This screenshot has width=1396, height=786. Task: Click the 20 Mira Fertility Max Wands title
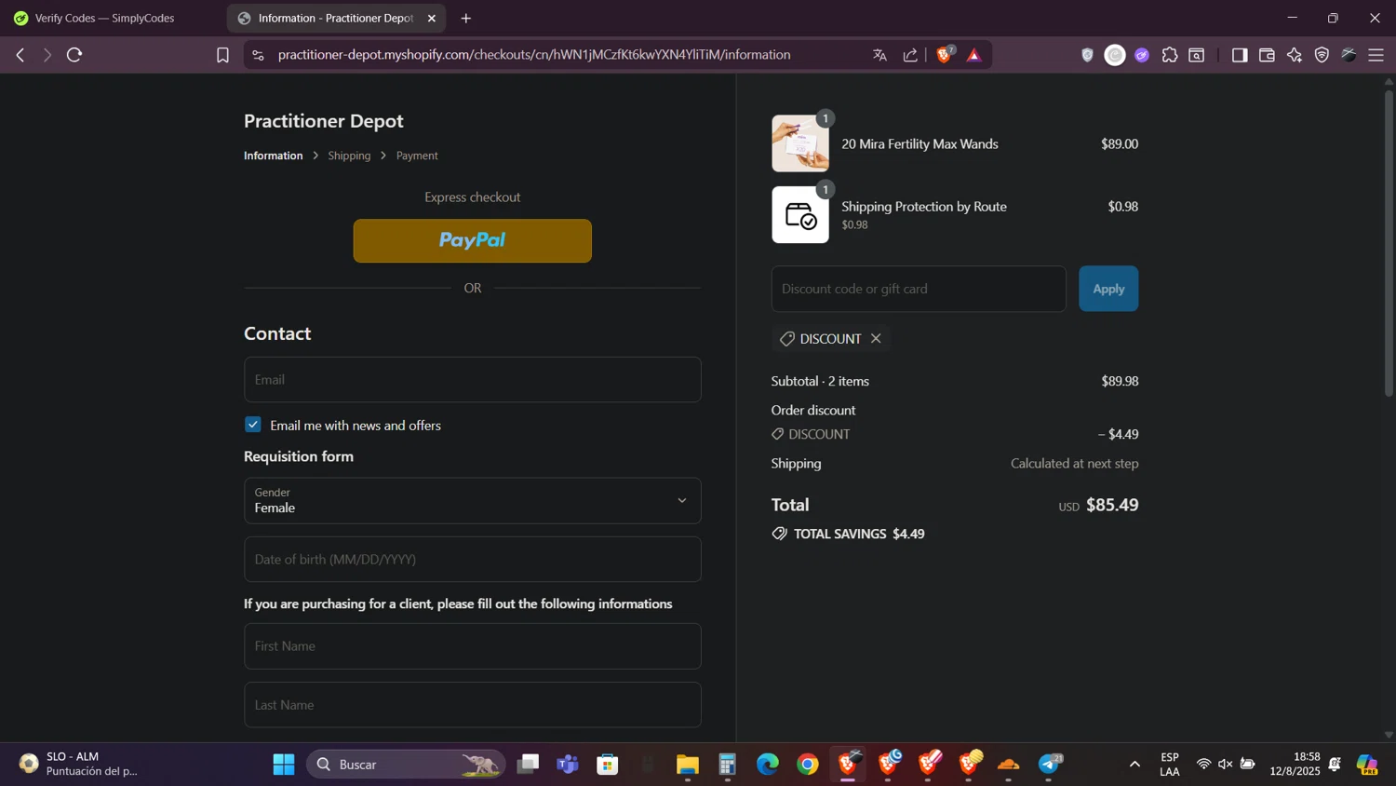pyautogui.click(x=919, y=143)
